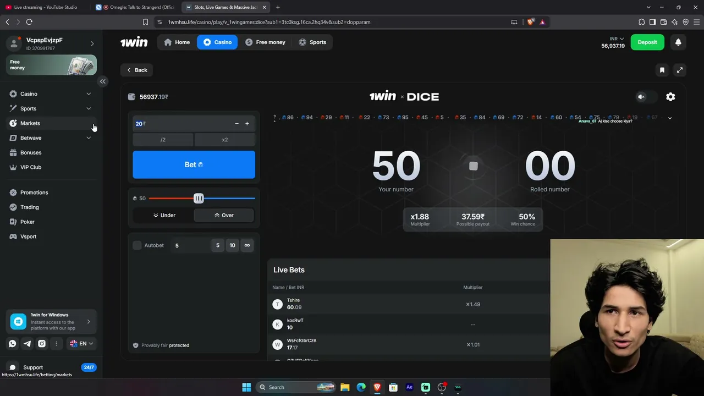Open Brave Rewards triangle icon
The height and width of the screenshot is (396, 704).
point(542,22)
